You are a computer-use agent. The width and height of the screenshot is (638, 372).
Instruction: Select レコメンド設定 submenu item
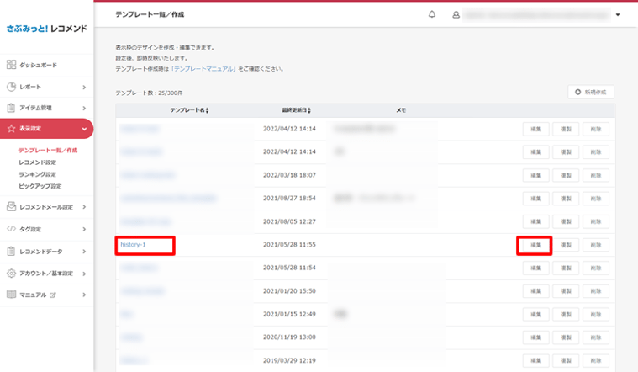coord(38,162)
